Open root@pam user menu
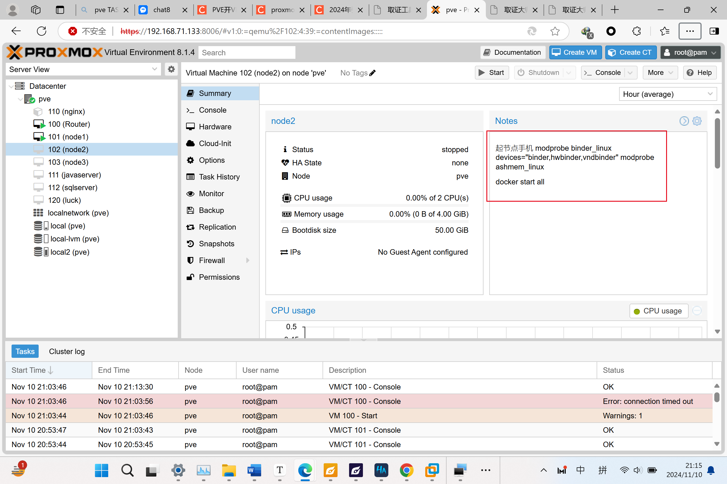Screen dimensions: 727x484 point(690,52)
